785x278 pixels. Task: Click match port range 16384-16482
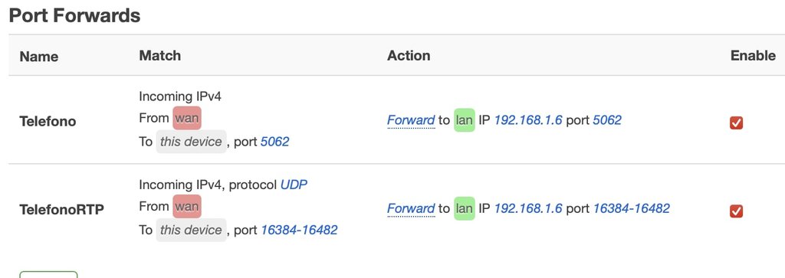click(x=299, y=230)
